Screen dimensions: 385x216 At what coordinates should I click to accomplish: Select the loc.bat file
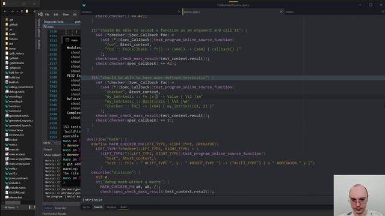(11, 140)
